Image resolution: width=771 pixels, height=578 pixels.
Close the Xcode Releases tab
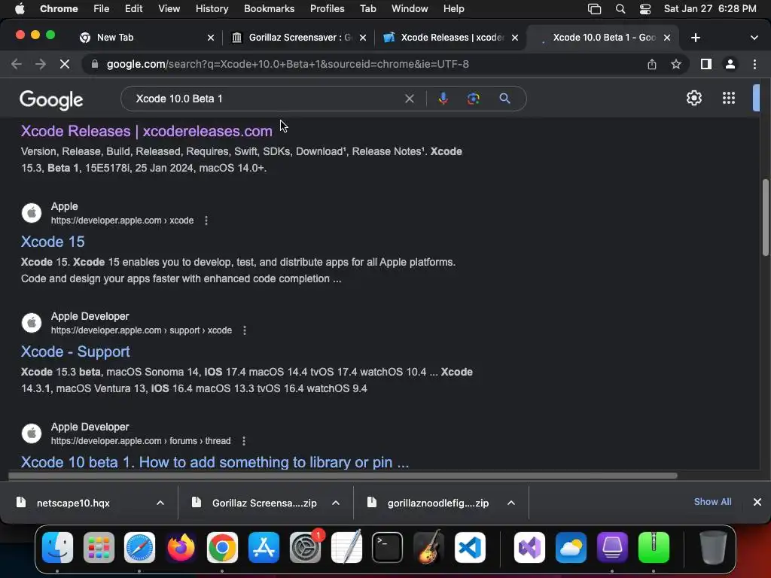tap(515, 38)
